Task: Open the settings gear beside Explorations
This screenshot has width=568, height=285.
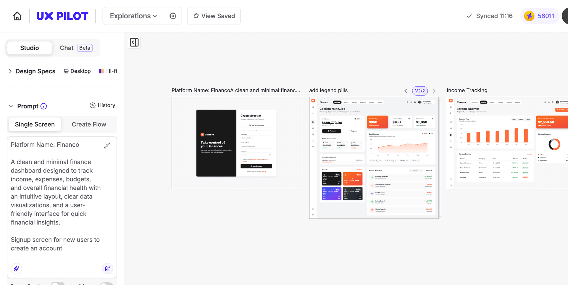Action: pyautogui.click(x=173, y=16)
